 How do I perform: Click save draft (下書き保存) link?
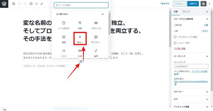click(165, 4)
